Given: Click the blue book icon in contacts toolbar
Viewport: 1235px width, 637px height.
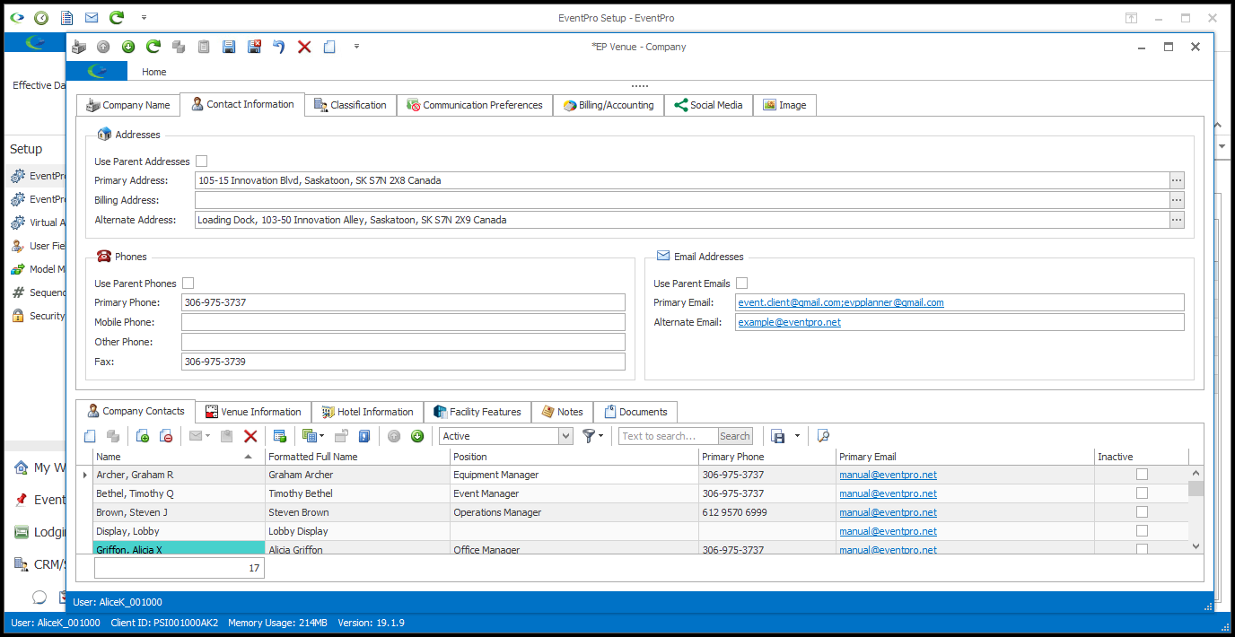Looking at the screenshot, I should [364, 436].
